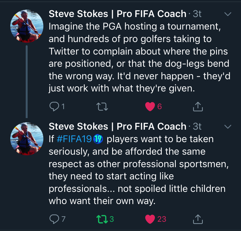
Task: Open the first tweet's 3t timestamp
Action: [197, 14]
